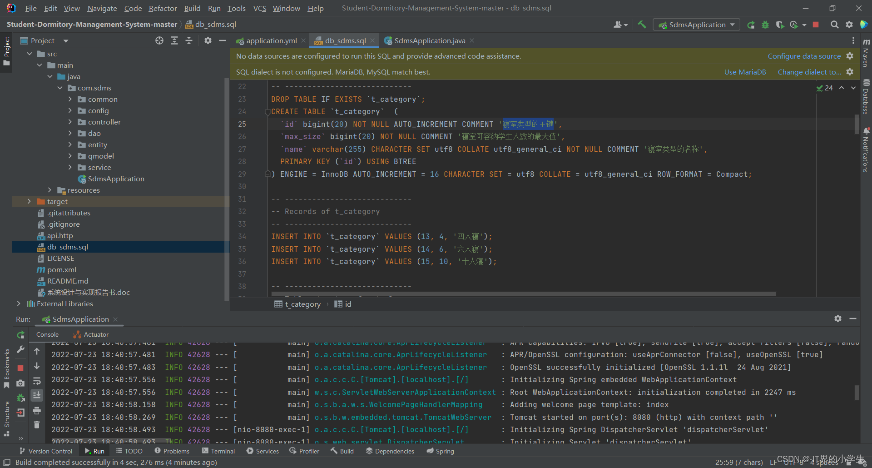This screenshot has height=468, width=872.
Task: Click camera thread dump icon
Action: (20, 383)
